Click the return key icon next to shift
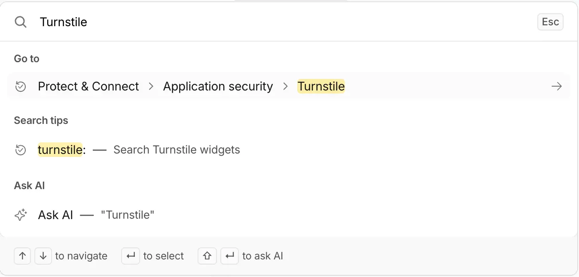Screen dimensions: 579x277 pyautogui.click(x=230, y=256)
